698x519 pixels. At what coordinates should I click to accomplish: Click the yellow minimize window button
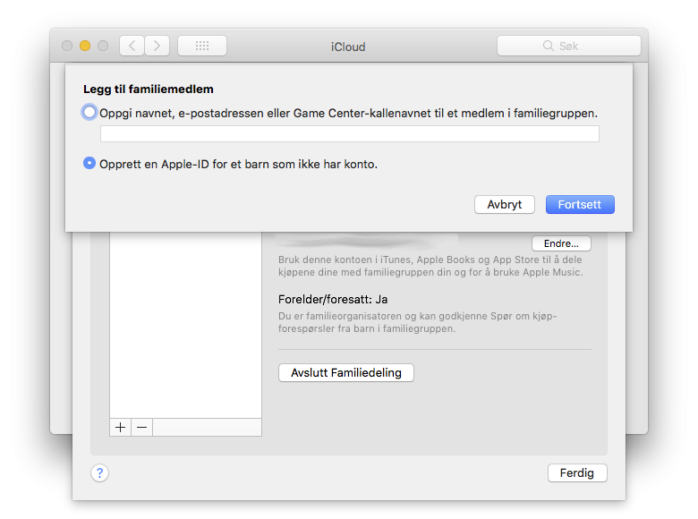pos(85,46)
